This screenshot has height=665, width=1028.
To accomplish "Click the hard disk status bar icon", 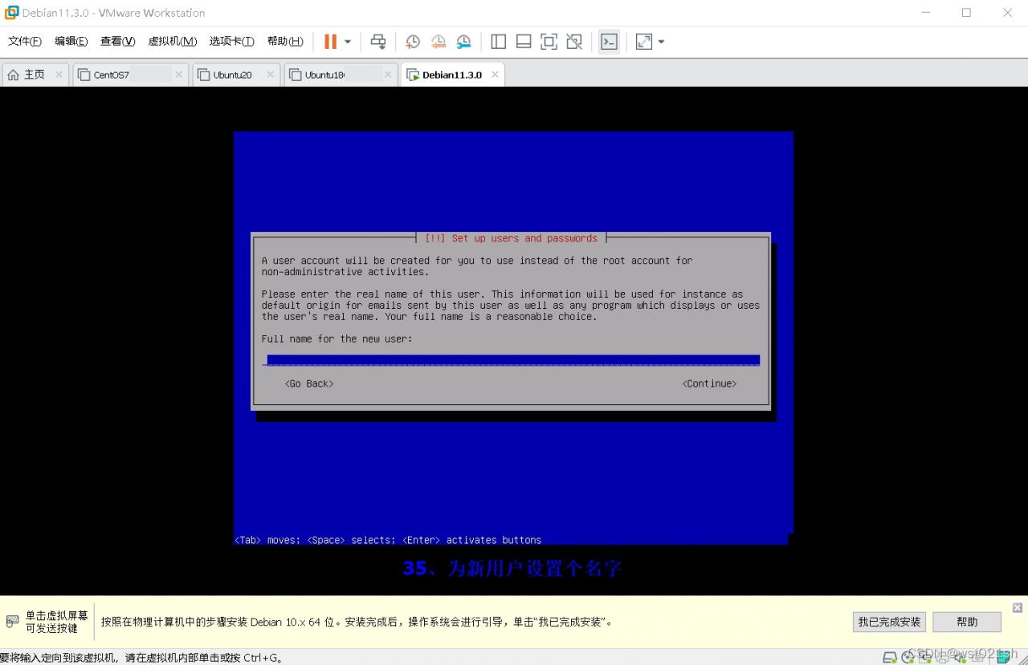I will click(x=890, y=657).
